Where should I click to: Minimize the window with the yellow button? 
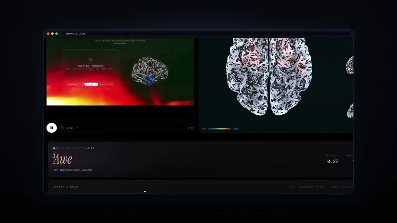coord(52,34)
